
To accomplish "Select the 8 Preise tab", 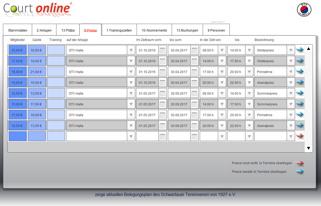I will click(90, 30).
